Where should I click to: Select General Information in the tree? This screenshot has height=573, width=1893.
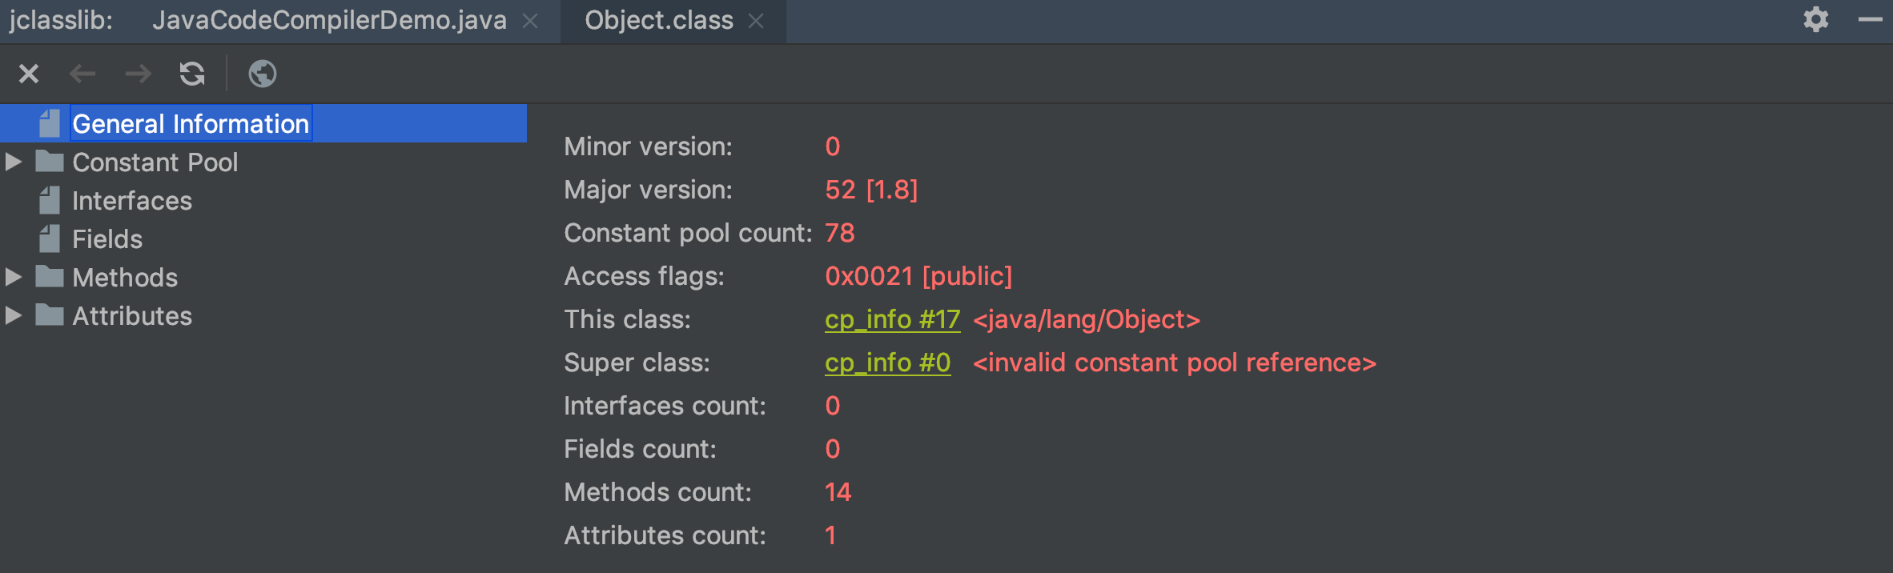click(191, 124)
